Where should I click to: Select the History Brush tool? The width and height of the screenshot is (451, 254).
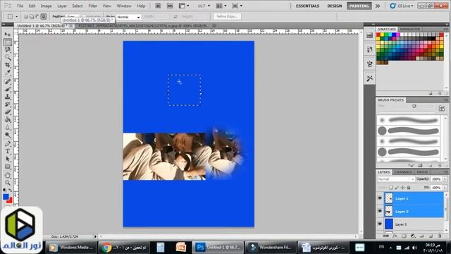8,104
